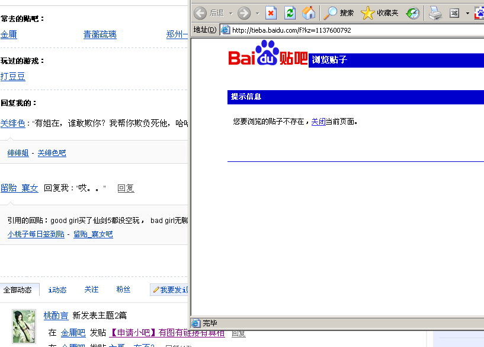The image size is (484, 347).
Task: Open the 小桃子每日签到贴 post link
Action: tap(36, 234)
